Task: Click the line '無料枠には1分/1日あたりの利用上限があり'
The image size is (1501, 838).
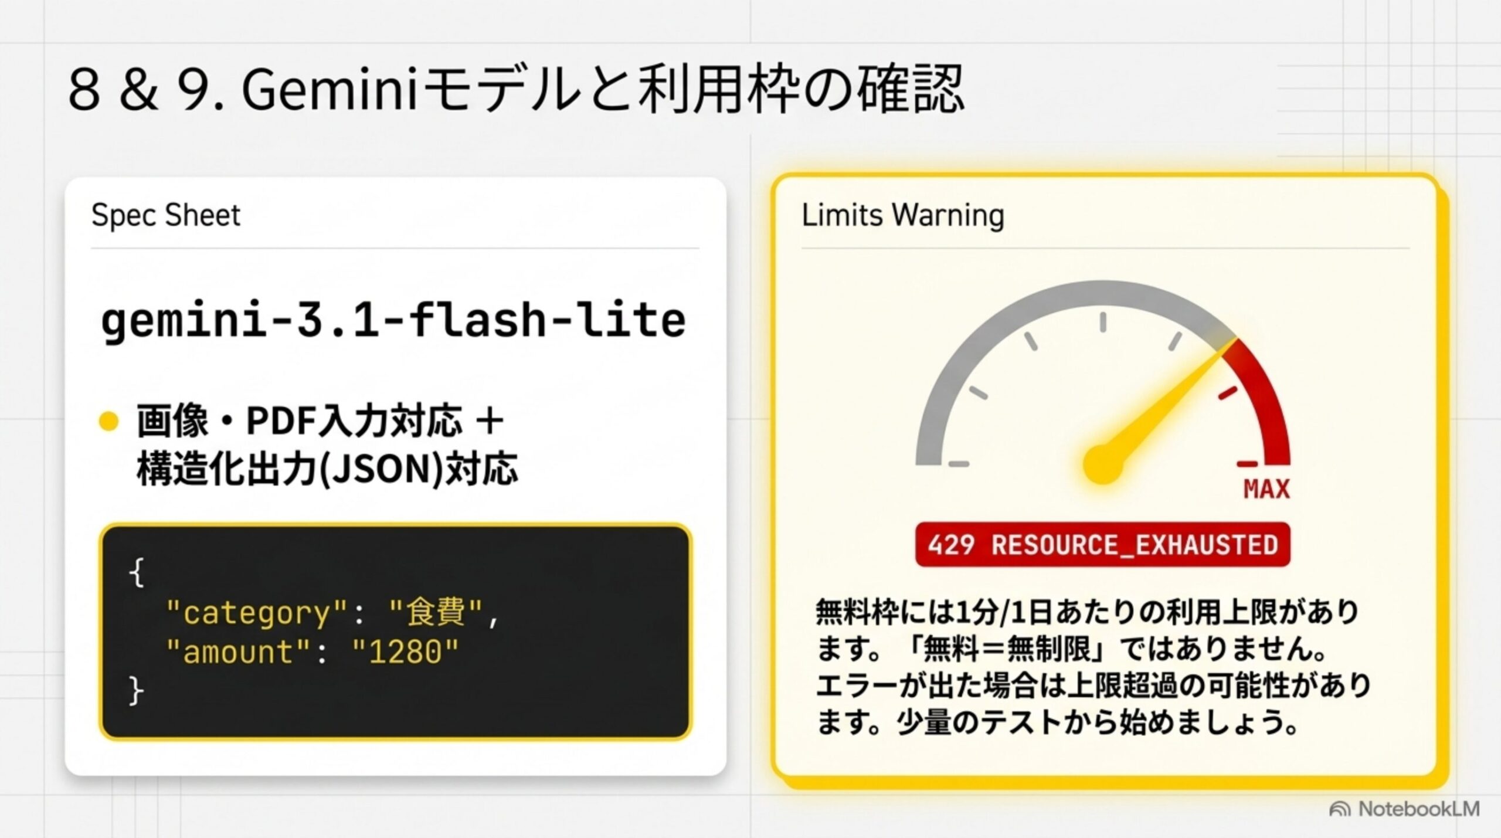Action: 1088,612
